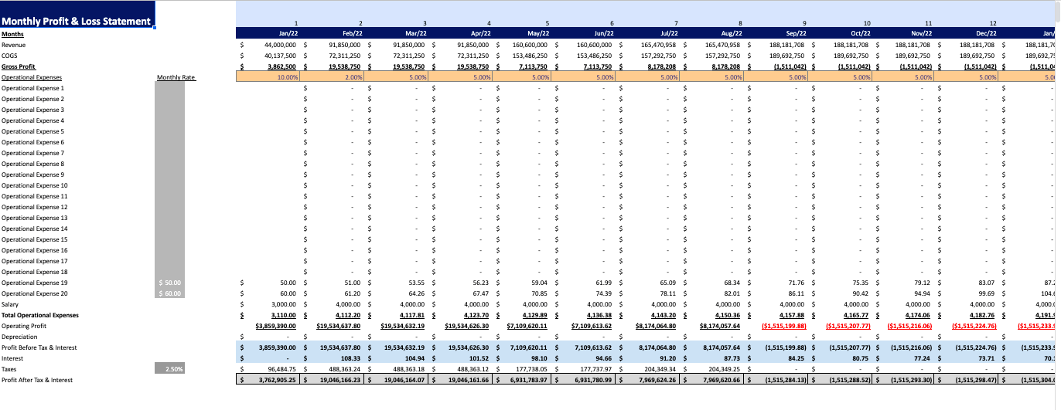Select the Feb/22 month header
Screen dimensions: 1061x410
pyautogui.click(x=353, y=34)
